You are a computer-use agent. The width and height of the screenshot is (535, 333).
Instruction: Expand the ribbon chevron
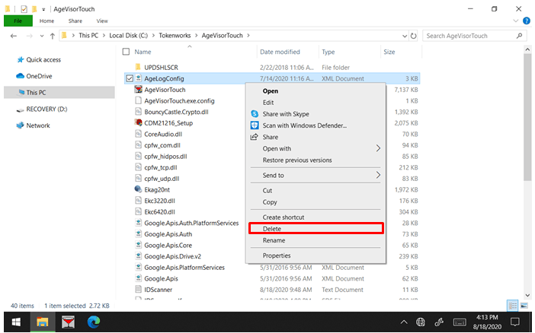(x=515, y=21)
